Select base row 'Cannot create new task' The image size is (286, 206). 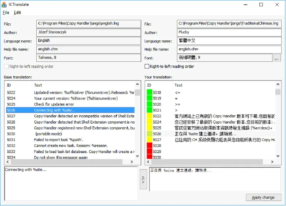[x=70, y=145]
